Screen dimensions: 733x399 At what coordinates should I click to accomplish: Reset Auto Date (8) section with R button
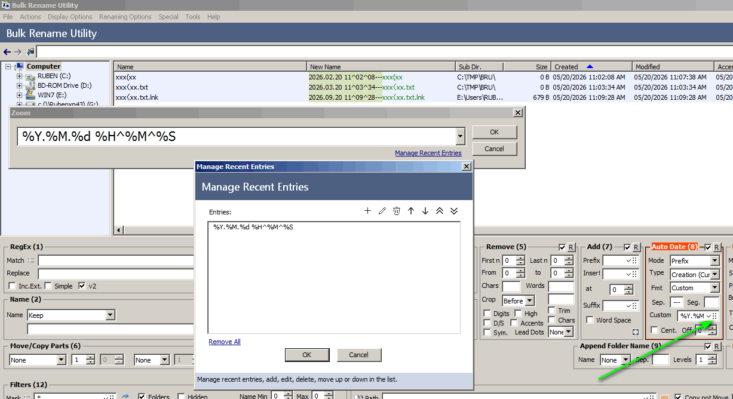coord(718,247)
